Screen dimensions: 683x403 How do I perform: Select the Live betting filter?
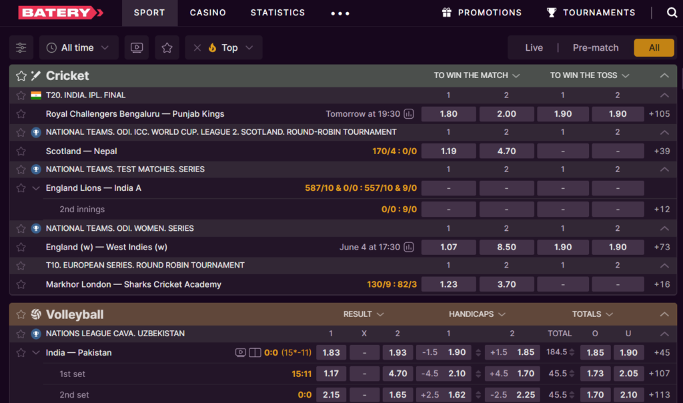pos(534,47)
